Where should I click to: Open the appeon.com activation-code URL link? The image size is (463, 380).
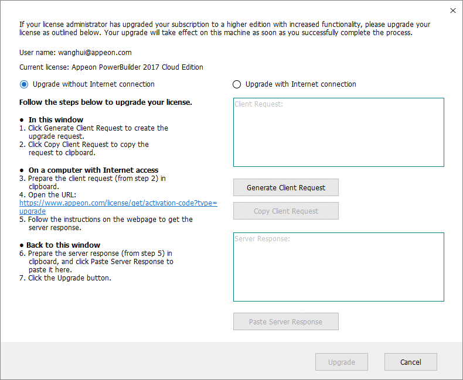pyautogui.click(x=118, y=203)
